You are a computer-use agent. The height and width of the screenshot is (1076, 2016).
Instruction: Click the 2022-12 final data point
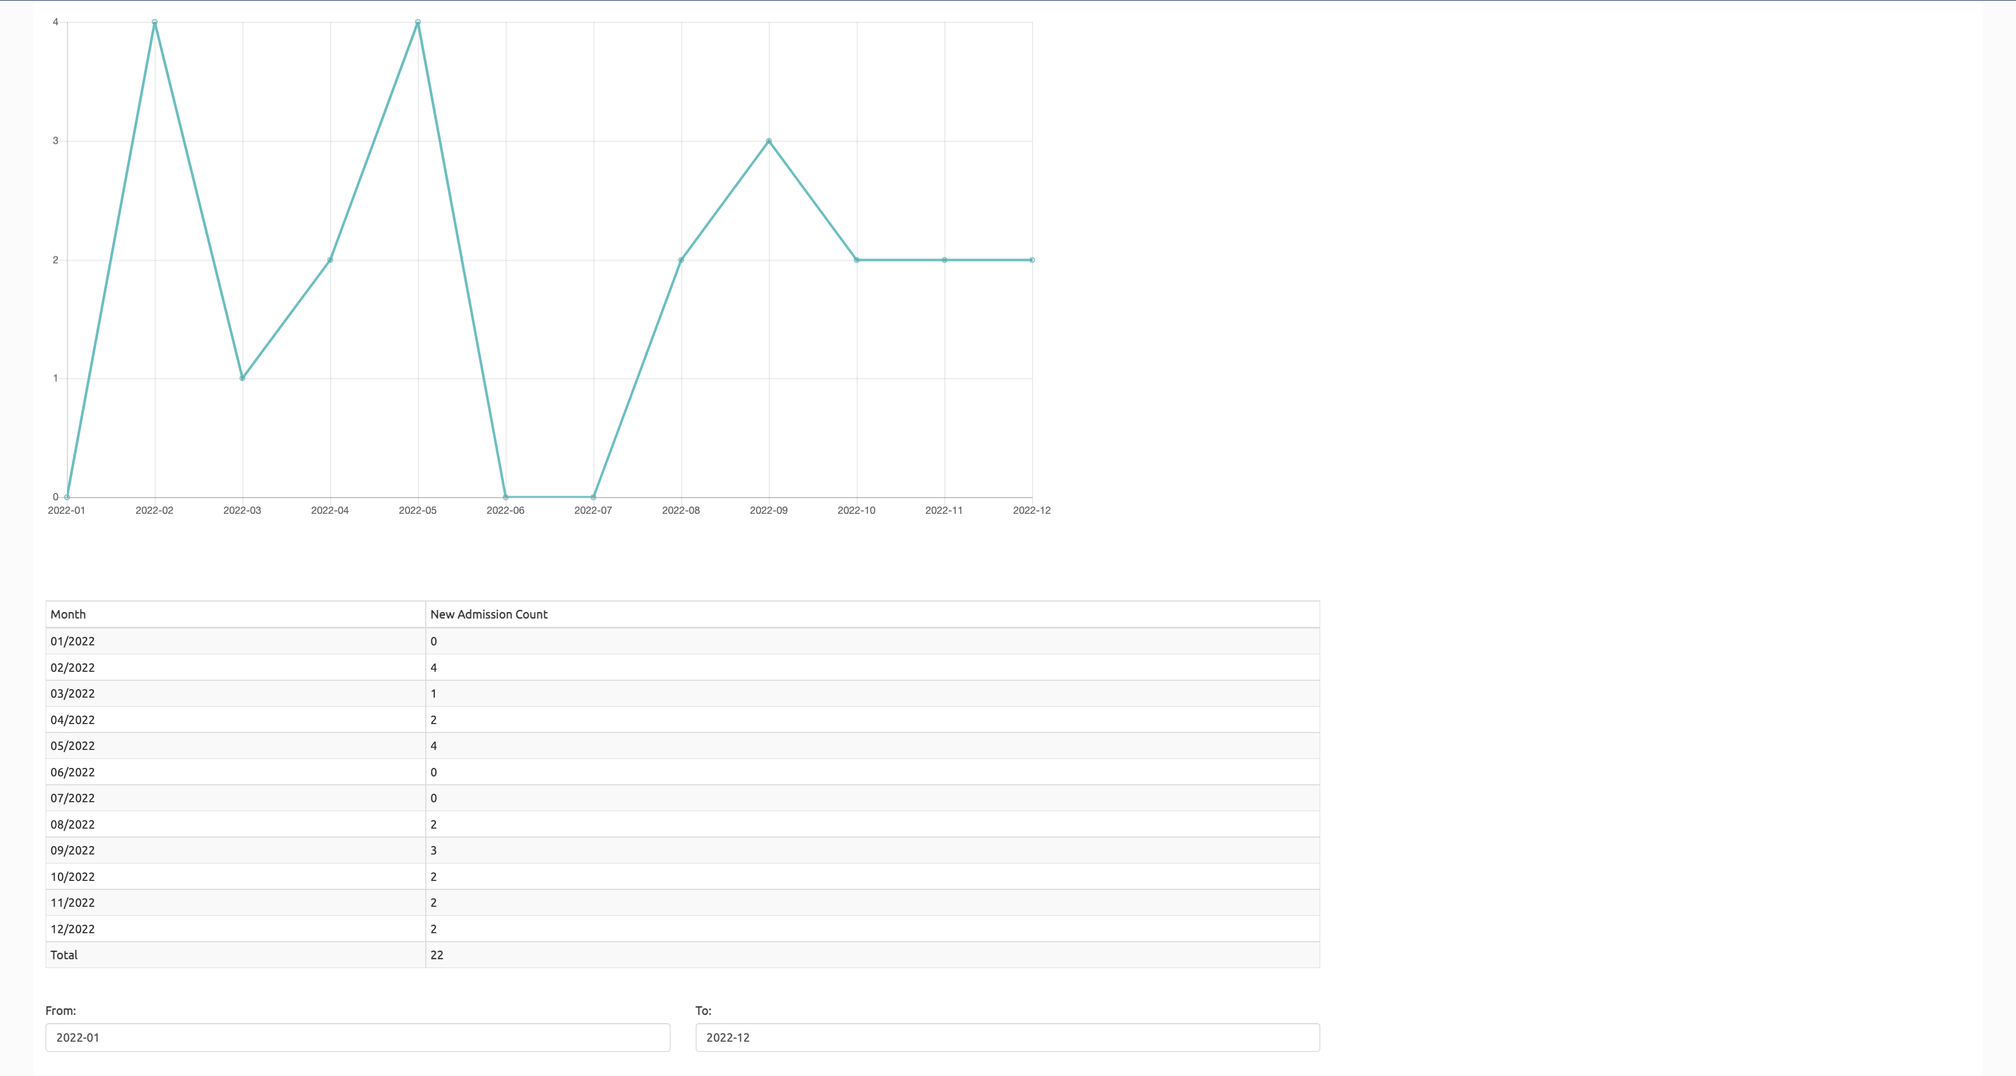[x=1032, y=260]
